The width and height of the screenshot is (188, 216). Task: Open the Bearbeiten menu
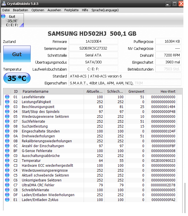pyautogui.click(x=20, y=10)
